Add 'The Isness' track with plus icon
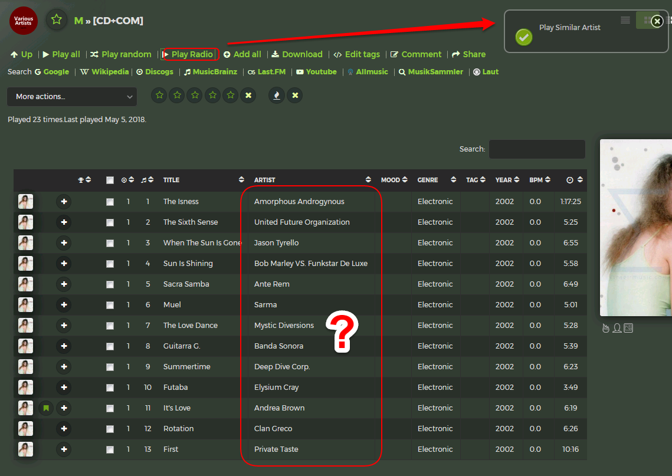Screen dimensions: 672x476 click(64, 202)
